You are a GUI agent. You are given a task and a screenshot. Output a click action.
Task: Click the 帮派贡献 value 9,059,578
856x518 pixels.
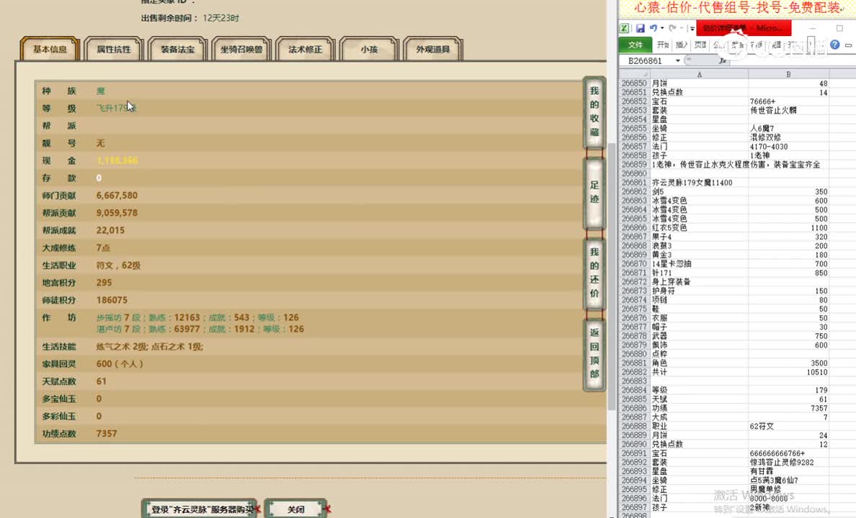[117, 213]
